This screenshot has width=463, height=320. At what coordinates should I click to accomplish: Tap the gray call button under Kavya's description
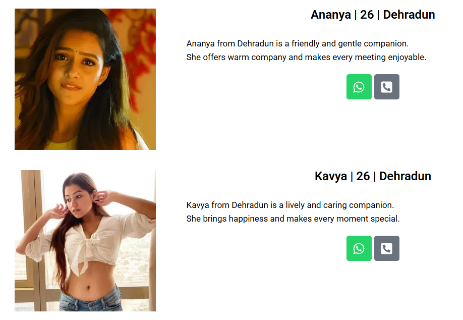tap(386, 248)
